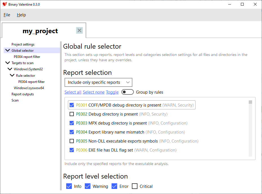
Task: Uncheck the Error report level
Action: pyautogui.click(x=114, y=186)
